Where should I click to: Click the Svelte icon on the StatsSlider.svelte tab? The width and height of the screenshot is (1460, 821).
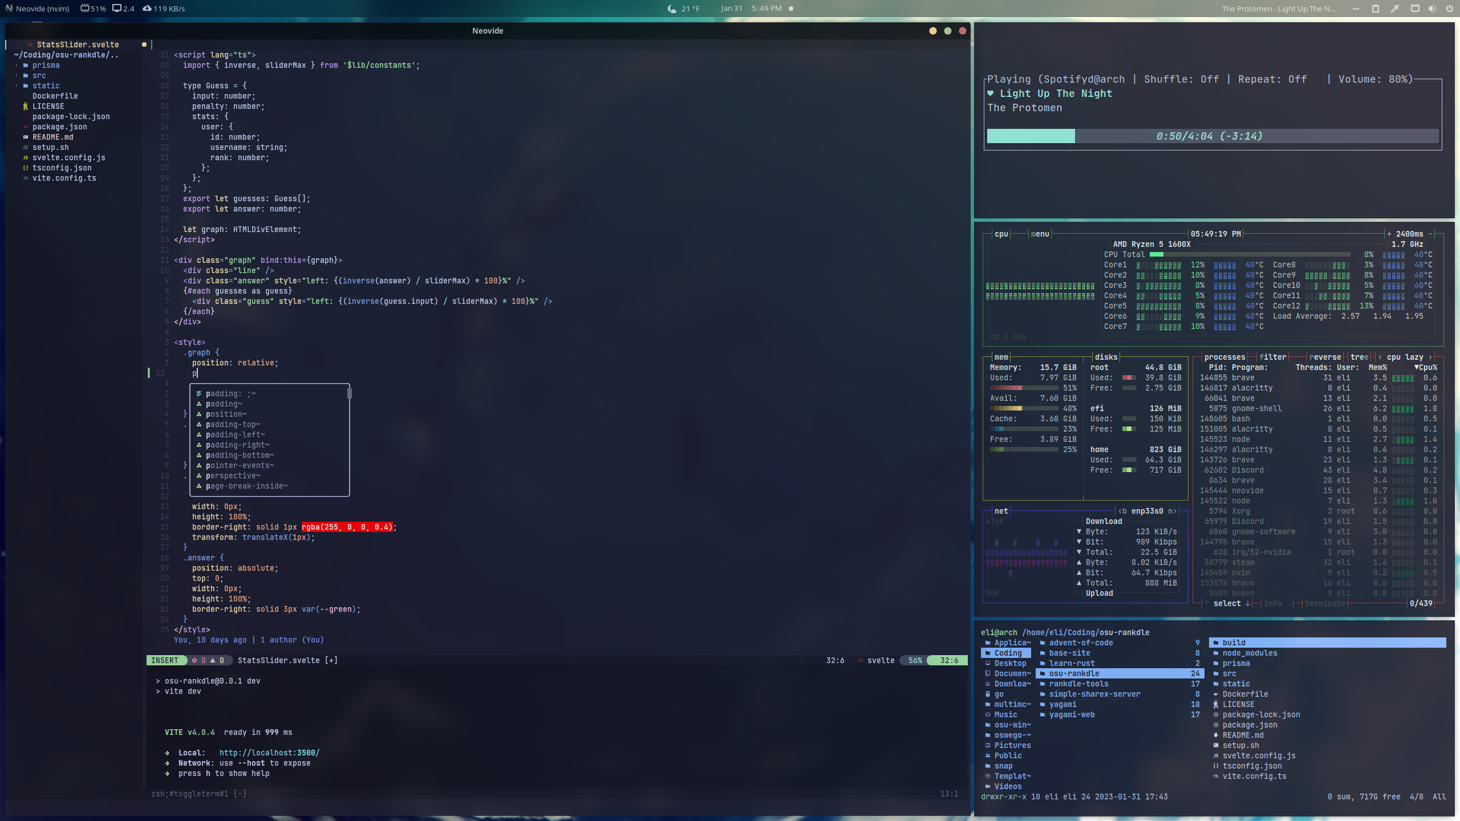tap(30, 44)
